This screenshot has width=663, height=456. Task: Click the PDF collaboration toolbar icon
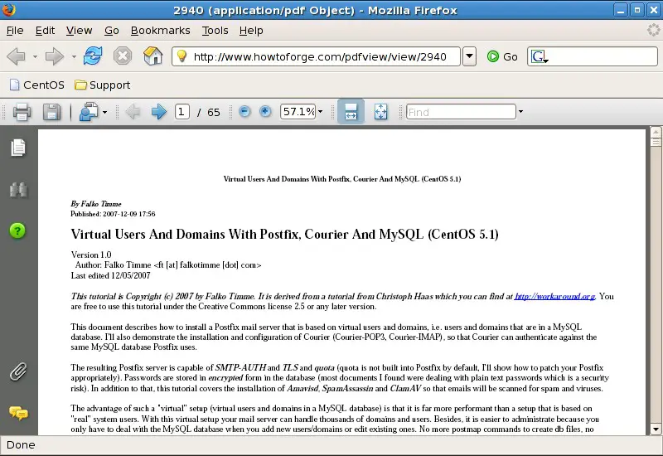[x=89, y=112]
